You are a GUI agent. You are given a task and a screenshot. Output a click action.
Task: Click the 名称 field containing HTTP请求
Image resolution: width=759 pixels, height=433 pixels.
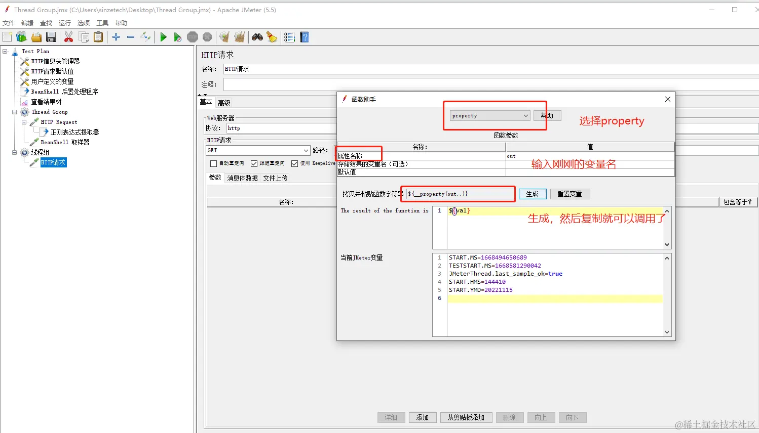[491, 69]
